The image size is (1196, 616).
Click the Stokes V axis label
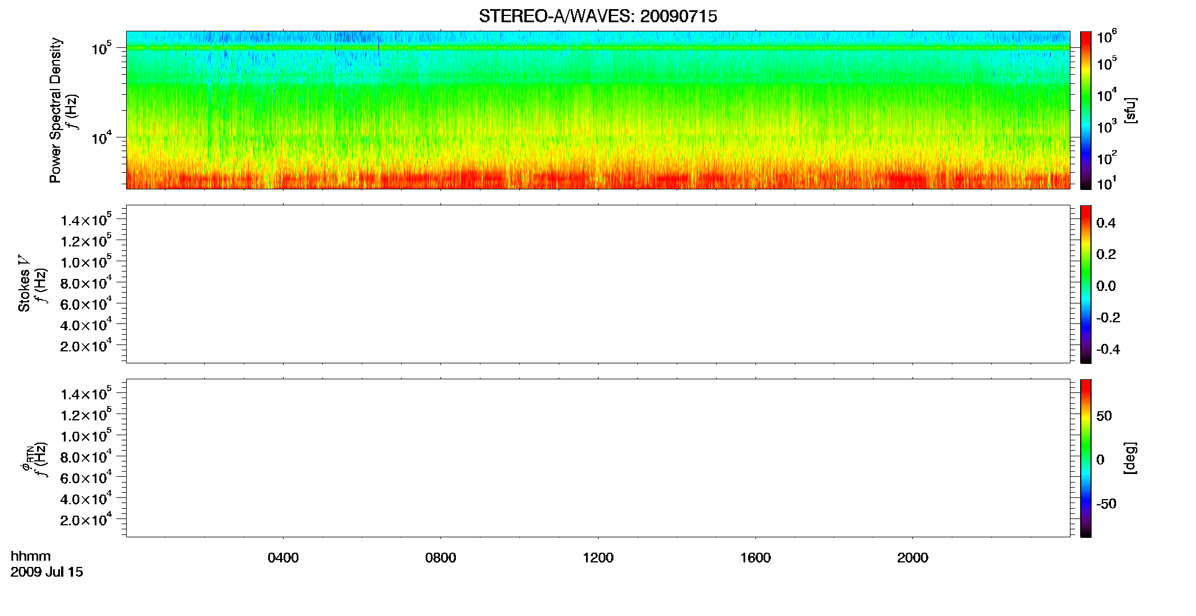[x=24, y=284]
